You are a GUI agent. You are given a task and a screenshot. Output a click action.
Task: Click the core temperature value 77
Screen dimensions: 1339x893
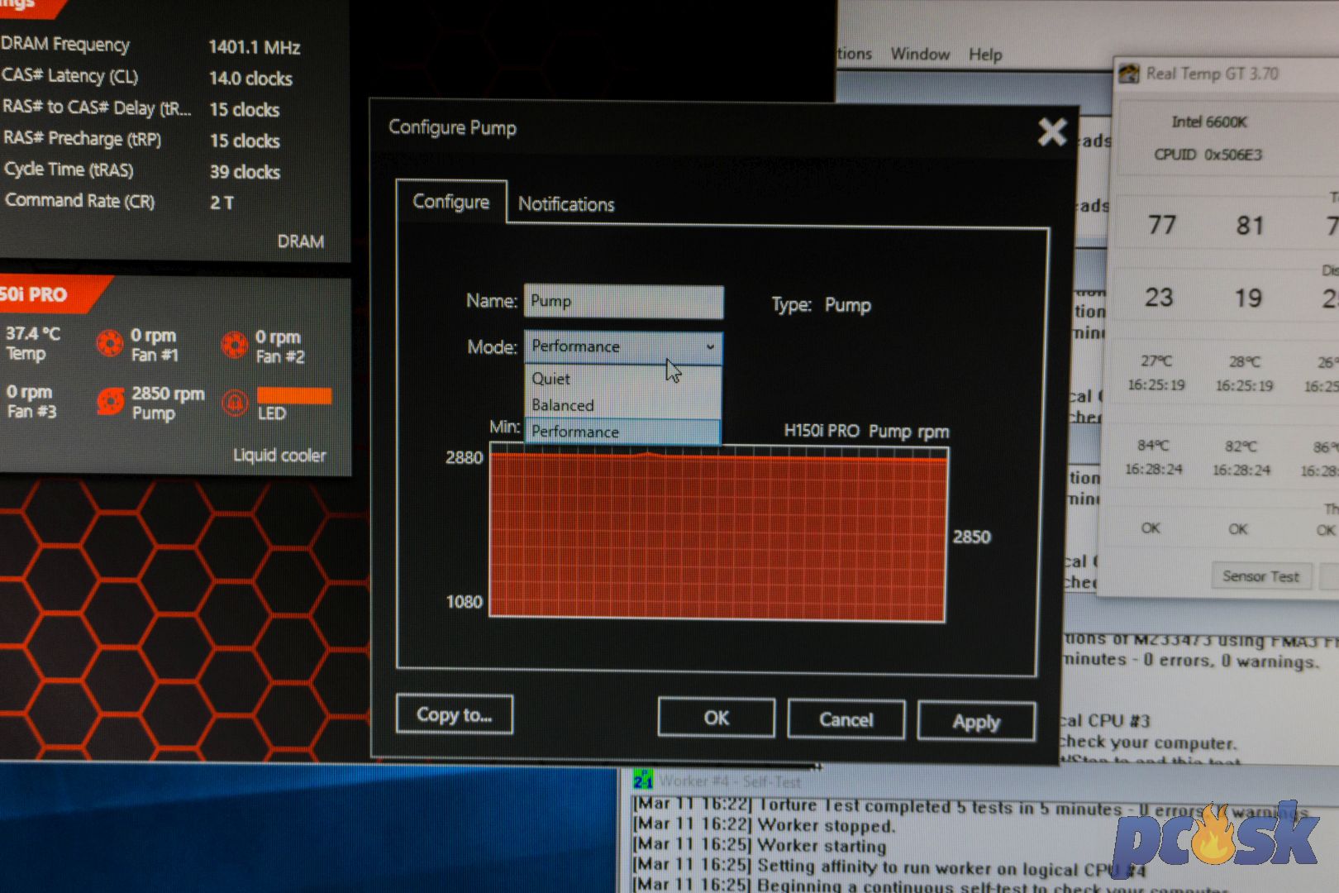1161,225
